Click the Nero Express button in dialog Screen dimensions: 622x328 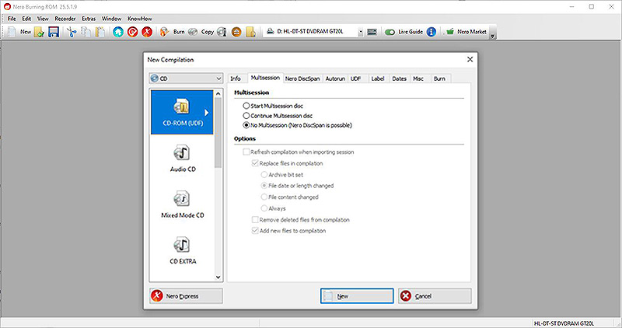(186, 296)
